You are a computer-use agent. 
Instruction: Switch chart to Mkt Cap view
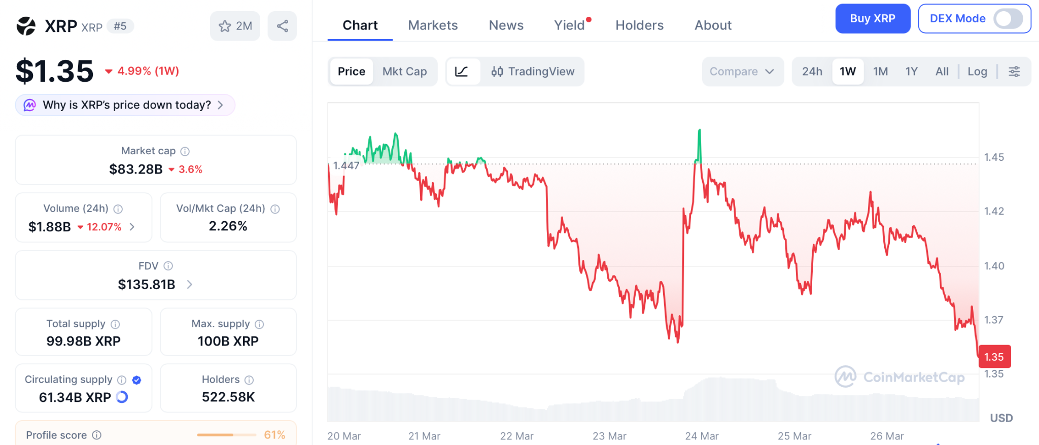pos(404,72)
